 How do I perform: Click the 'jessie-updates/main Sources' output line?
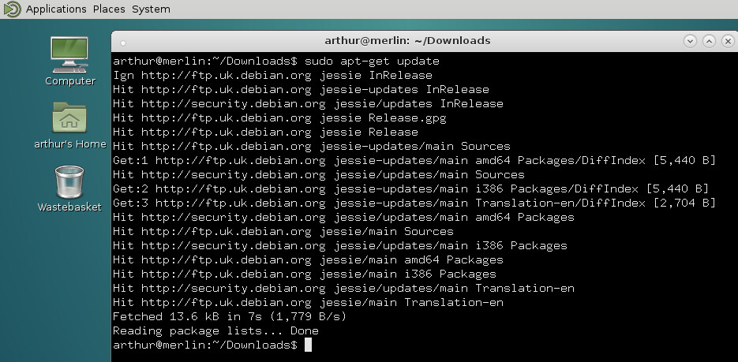click(312, 146)
